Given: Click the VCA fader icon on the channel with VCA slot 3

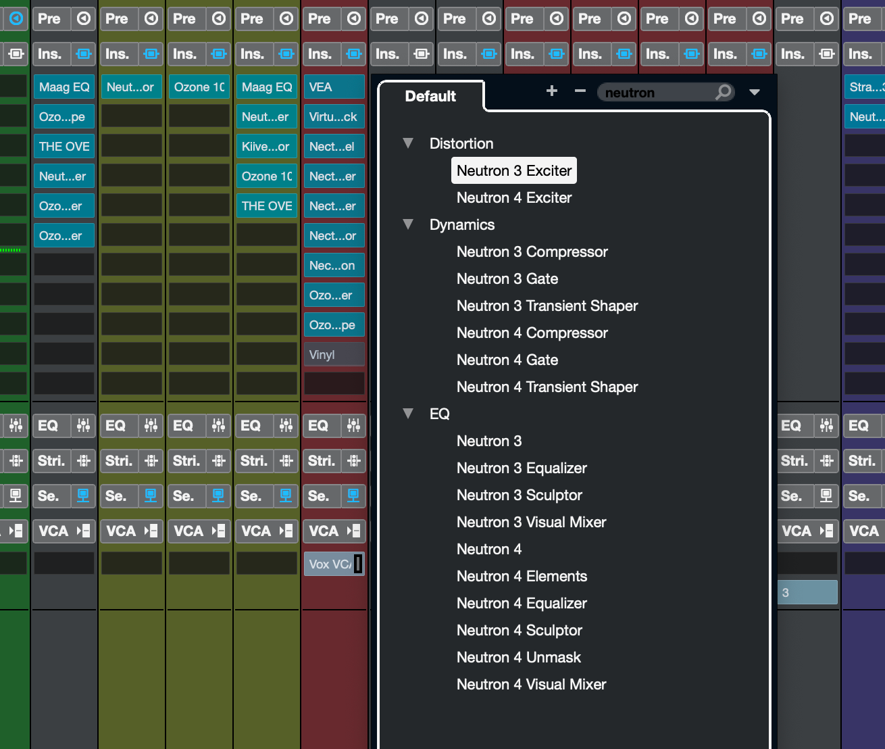Looking at the screenshot, I should click(826, 531).
